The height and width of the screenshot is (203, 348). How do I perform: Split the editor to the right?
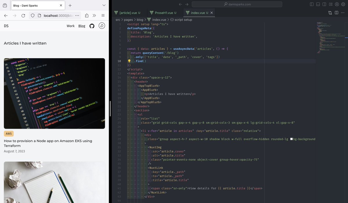coord(336,13)
